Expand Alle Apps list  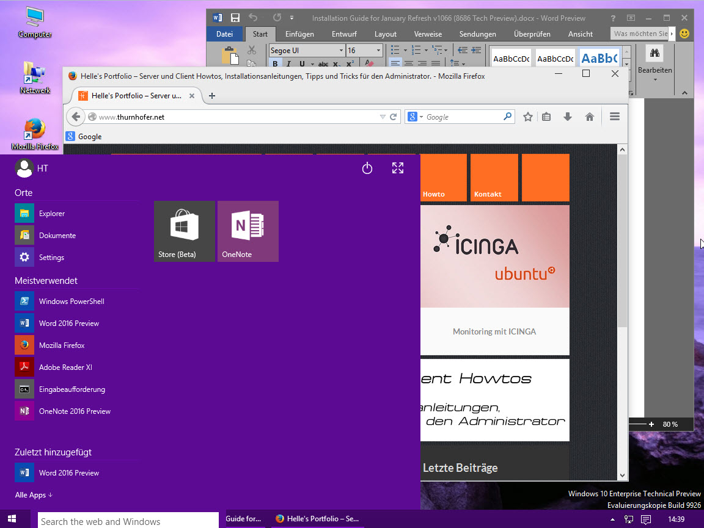tap(34, 495)
